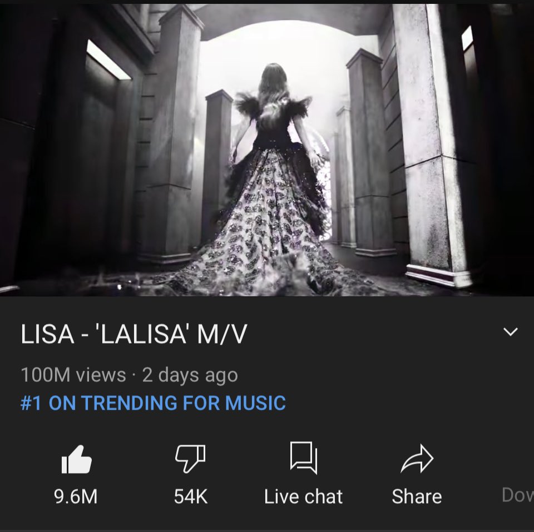Screen dimensions: 534x532
Task: Tap the right white pillar in video
Action: tap(433, 143)
